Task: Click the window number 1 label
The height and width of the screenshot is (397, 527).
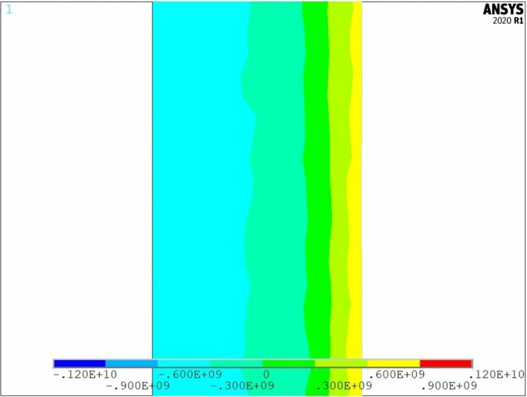Action: point(9,10)
